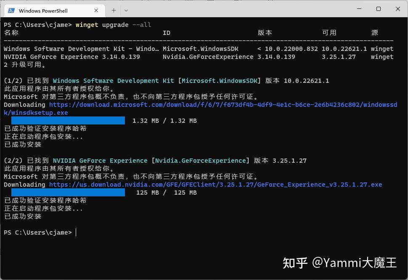Click 'Windows Software Development Kit - Windo…' name cell
This screenshot has height=280, width=408.
pos(81,49)
